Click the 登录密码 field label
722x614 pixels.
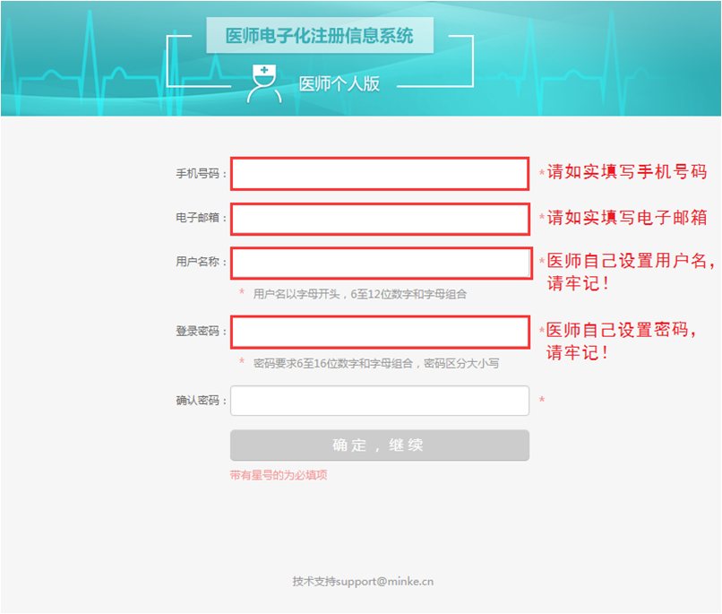199,332
